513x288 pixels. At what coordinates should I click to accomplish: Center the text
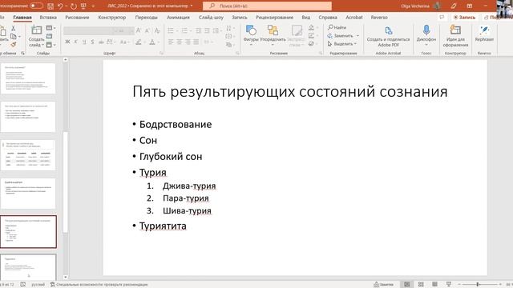179,42
